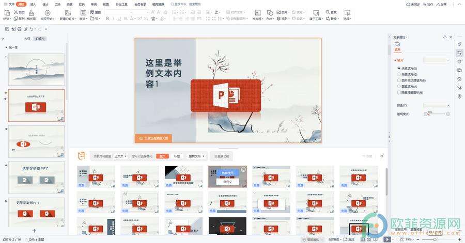Click the Paste clipboard icon

[x=7, y=13]
